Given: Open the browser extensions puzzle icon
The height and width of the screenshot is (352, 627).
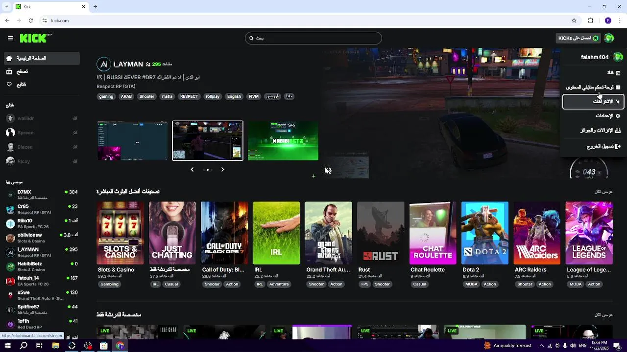Looking at the screenshot, I should pos(591,21).
